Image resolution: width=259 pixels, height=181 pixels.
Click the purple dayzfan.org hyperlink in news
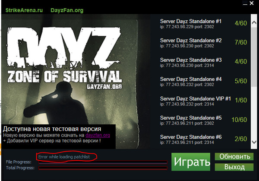click(98, 135)
